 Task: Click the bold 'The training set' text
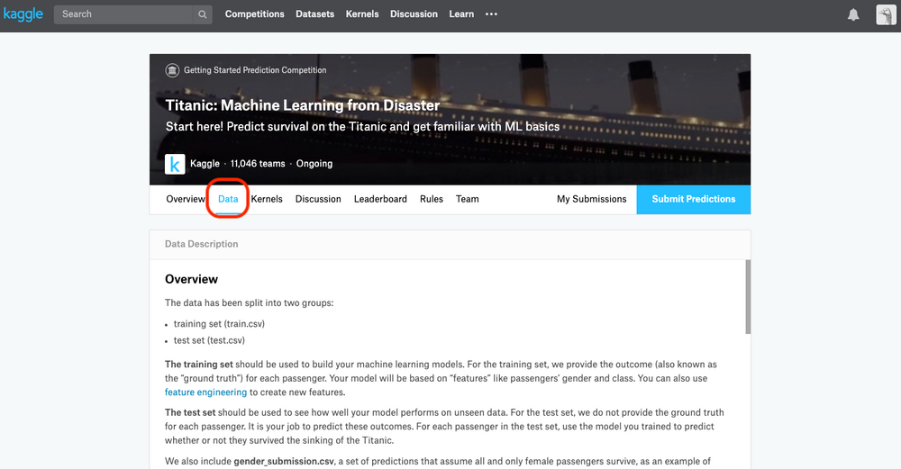(199, 365)
